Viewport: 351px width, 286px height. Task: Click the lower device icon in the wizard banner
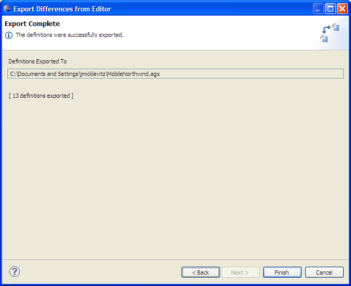pos(324,38)
